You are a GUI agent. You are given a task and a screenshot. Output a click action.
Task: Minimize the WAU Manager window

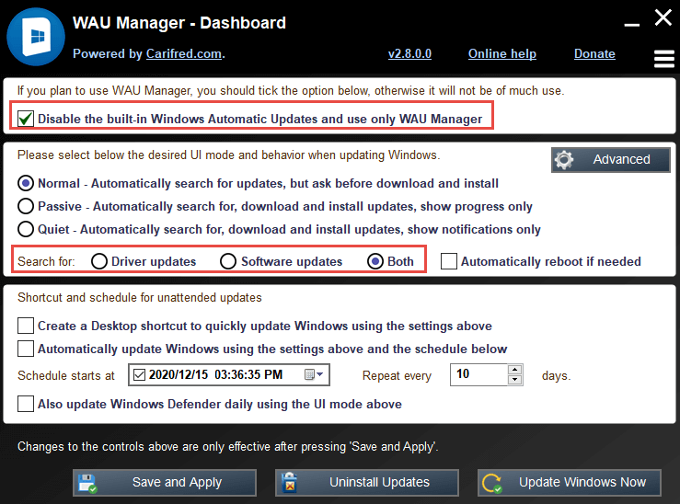click(630, 22)
